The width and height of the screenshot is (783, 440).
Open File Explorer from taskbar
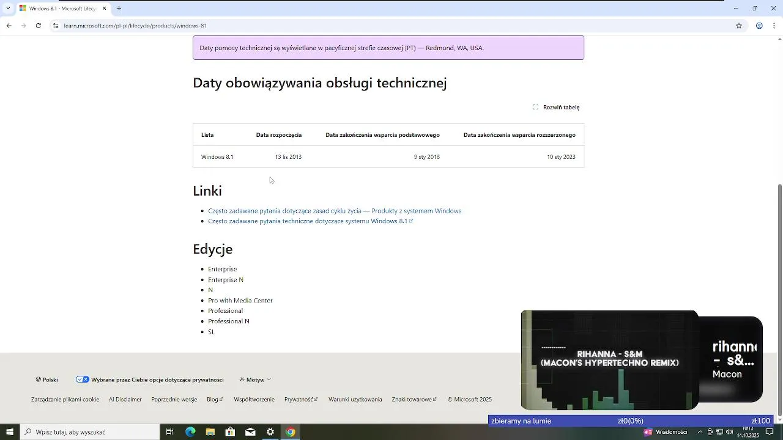tap(210, 432)
